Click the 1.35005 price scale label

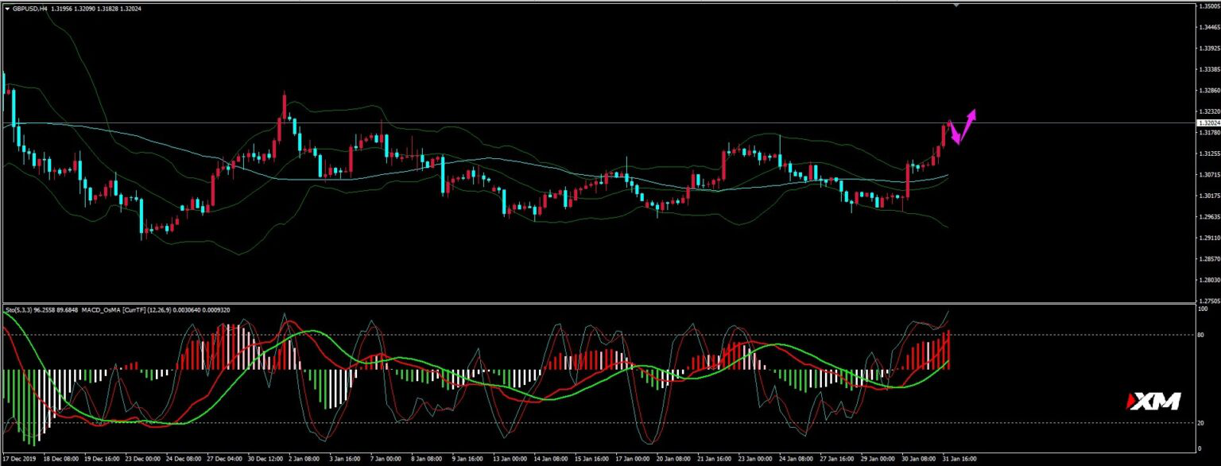pyautogui.click(x=1208, y=6)
